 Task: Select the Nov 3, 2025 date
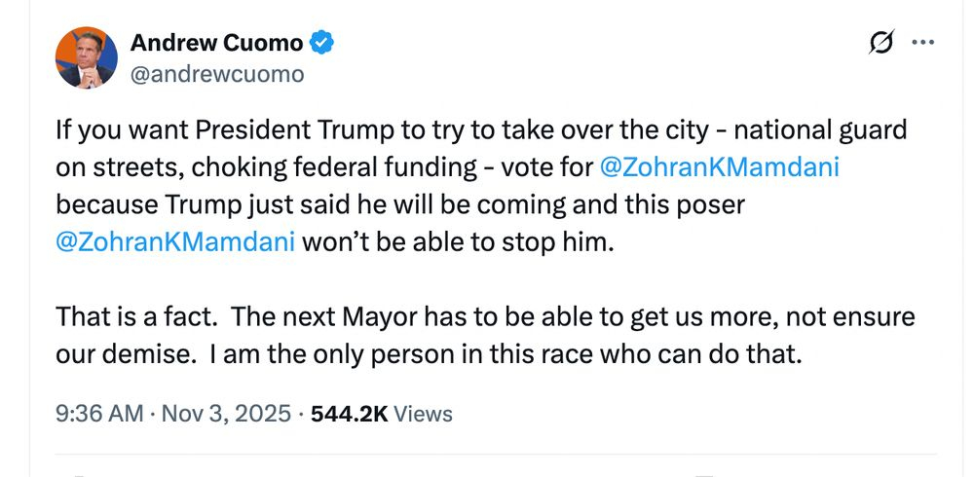click(x=228, y=413)
